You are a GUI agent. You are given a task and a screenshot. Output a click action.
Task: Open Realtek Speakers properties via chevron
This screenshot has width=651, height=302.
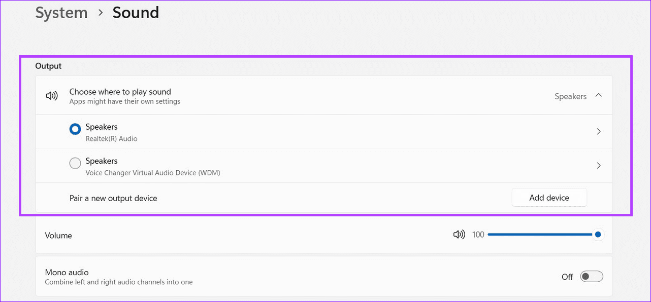click(599, 132)
